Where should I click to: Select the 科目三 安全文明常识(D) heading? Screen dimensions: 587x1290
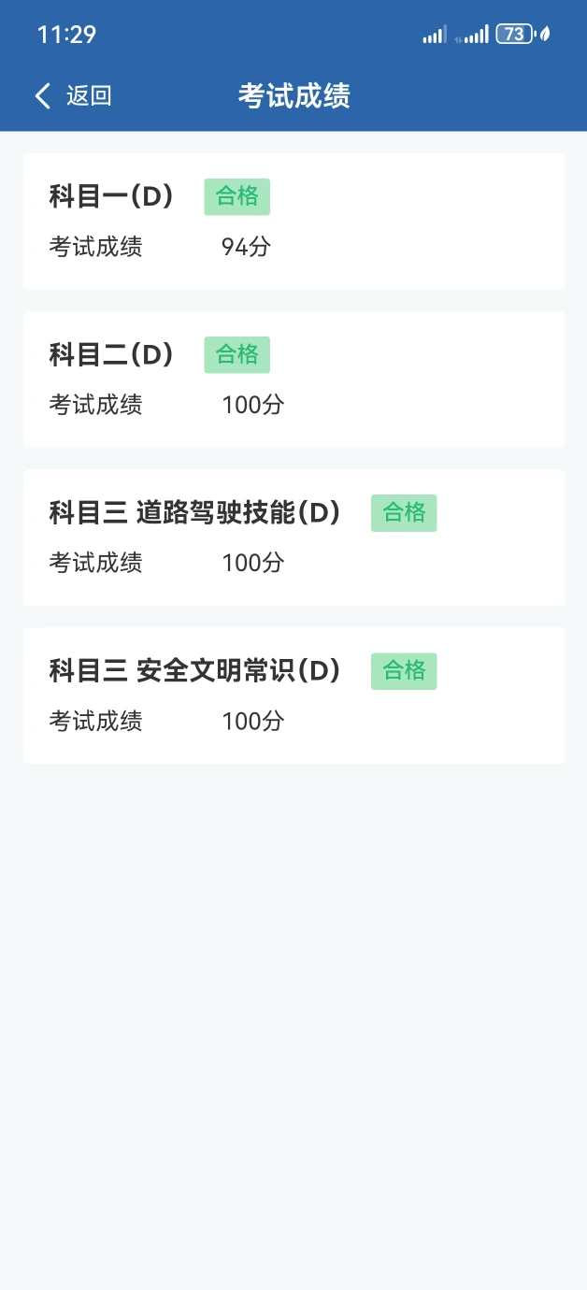coord(194,671)
